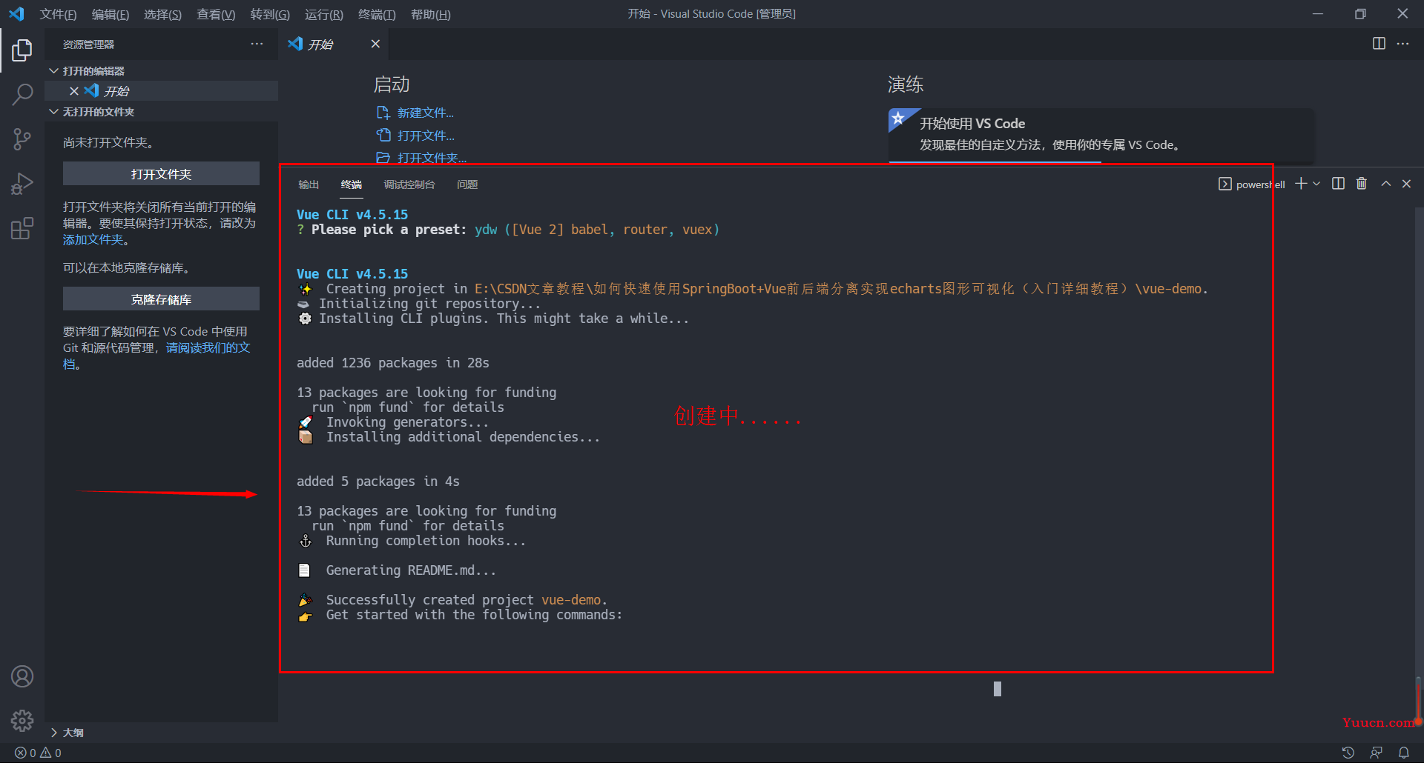Click the VS Code logo in title bar

(16, 13)
